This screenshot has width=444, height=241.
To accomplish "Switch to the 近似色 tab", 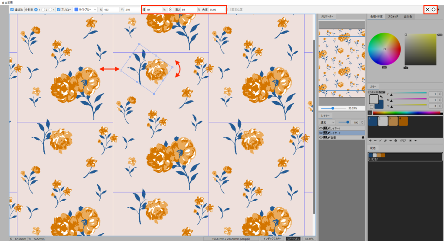I will pyautogui.click(x=408, y=17).
